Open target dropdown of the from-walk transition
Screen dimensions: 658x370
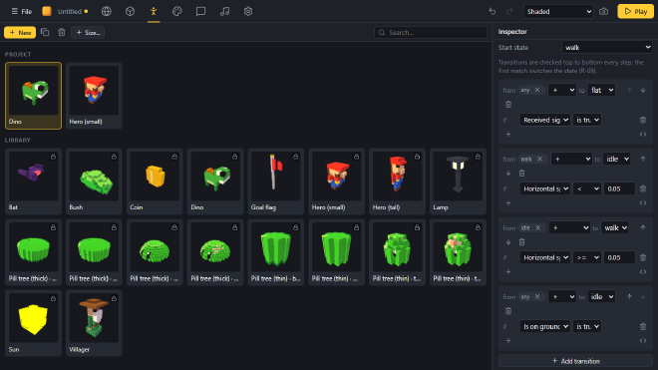616,159
